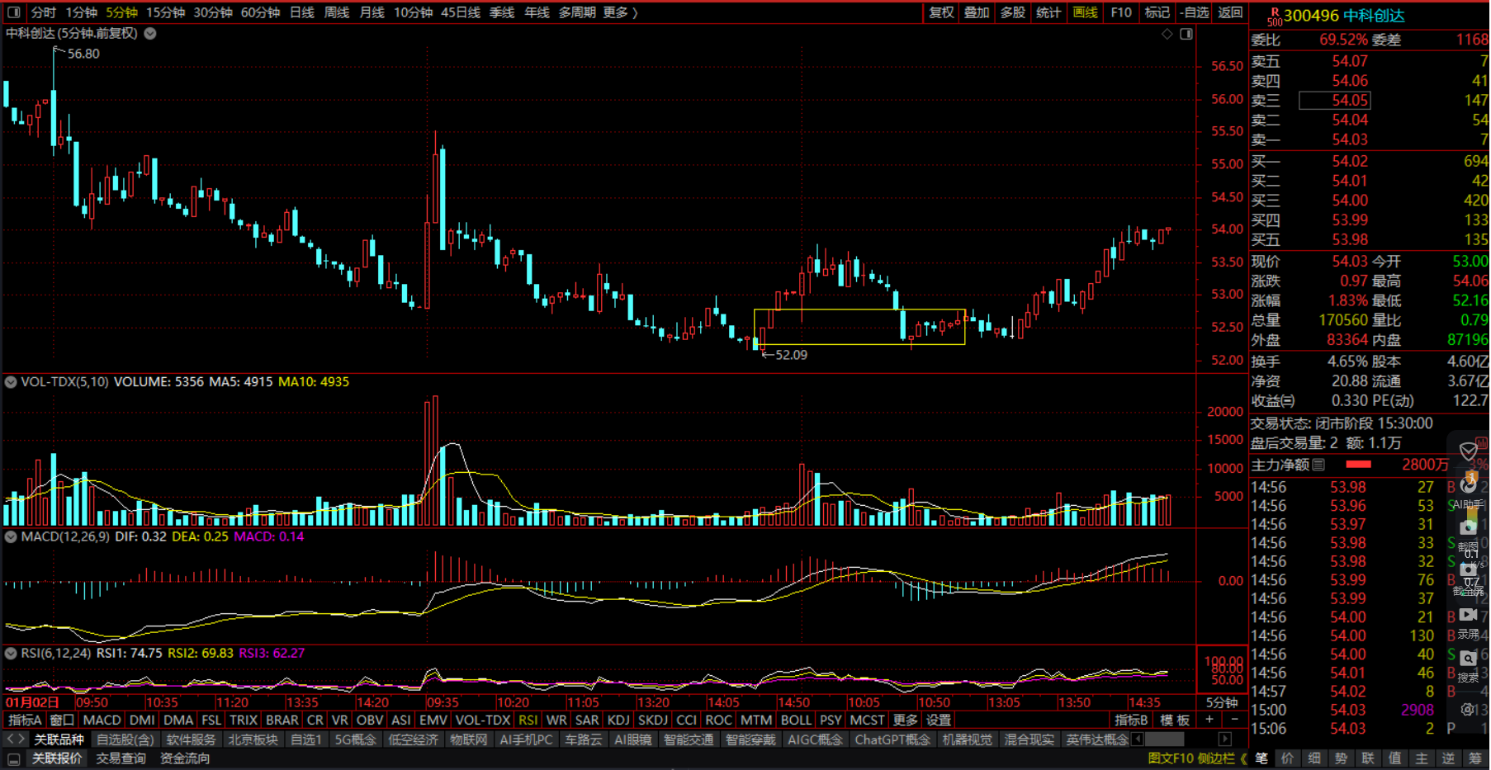
Task: Toggle the BOLL indicator
Action: click(x=796, y=720)
